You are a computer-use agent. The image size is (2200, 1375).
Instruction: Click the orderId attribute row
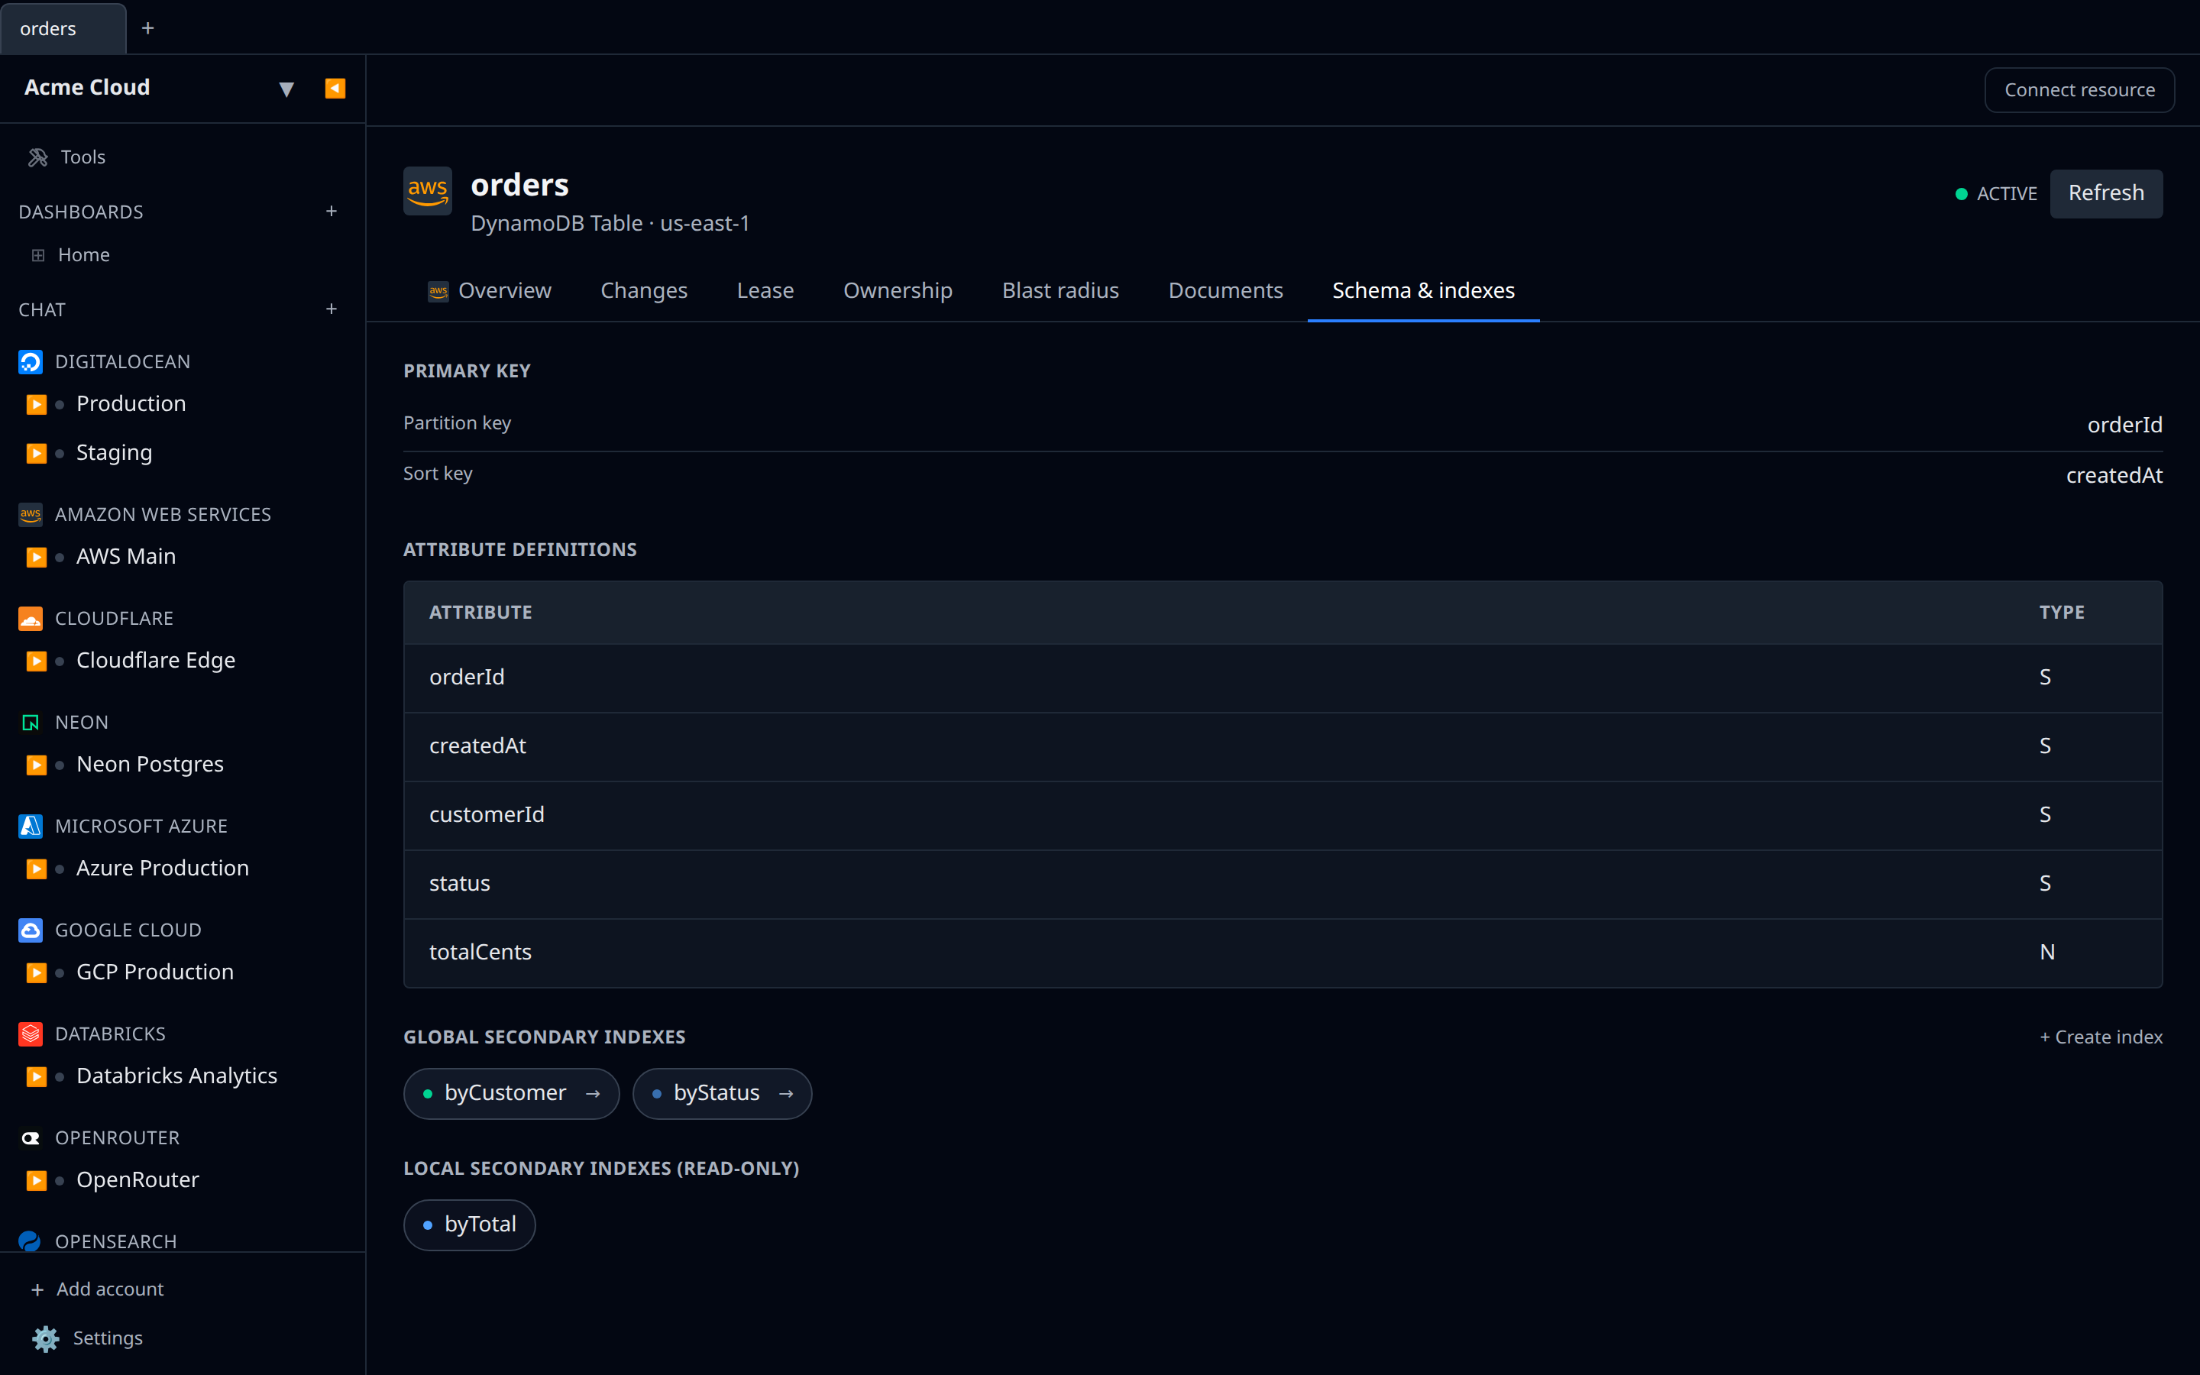pyautogui.click(x=1283, y=678)
